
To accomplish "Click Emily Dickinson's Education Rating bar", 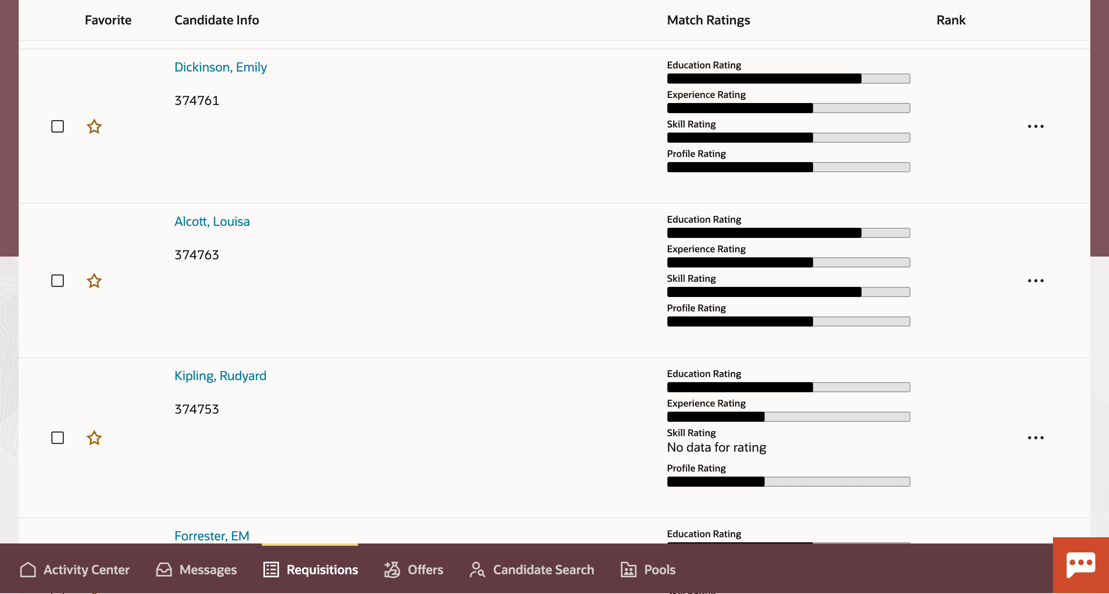I will pos(788,78).
